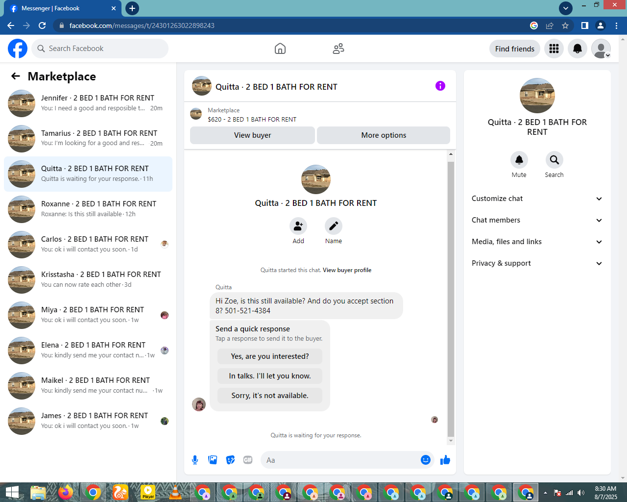
Task: Open Miya's conversation
Action: (x=88, y=315)
